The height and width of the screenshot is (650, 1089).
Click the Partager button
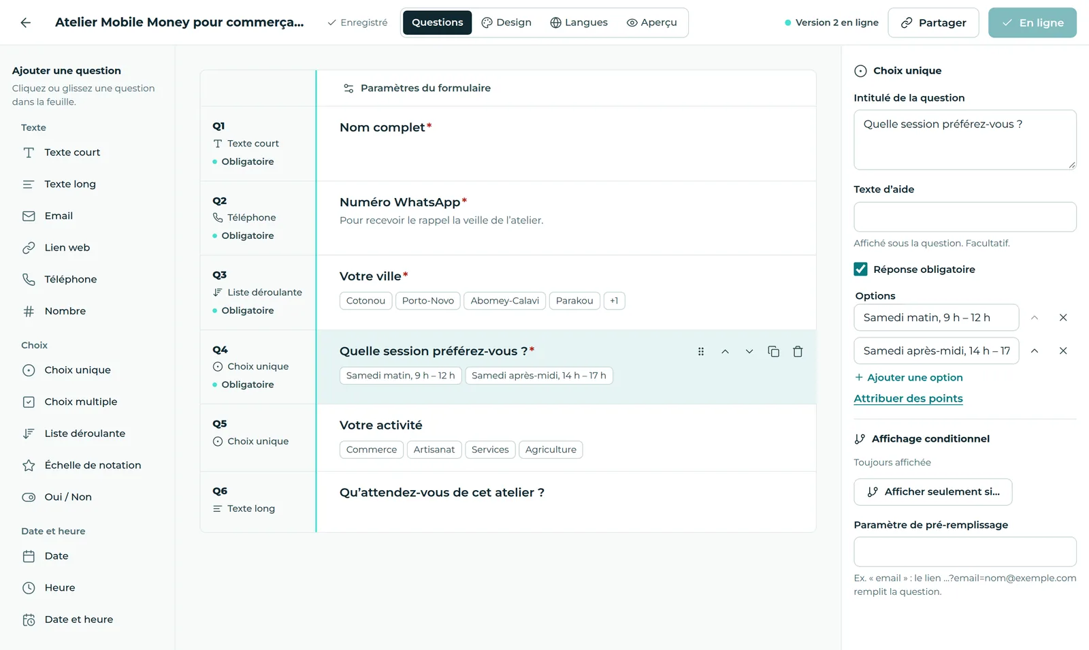coord(933,22)
